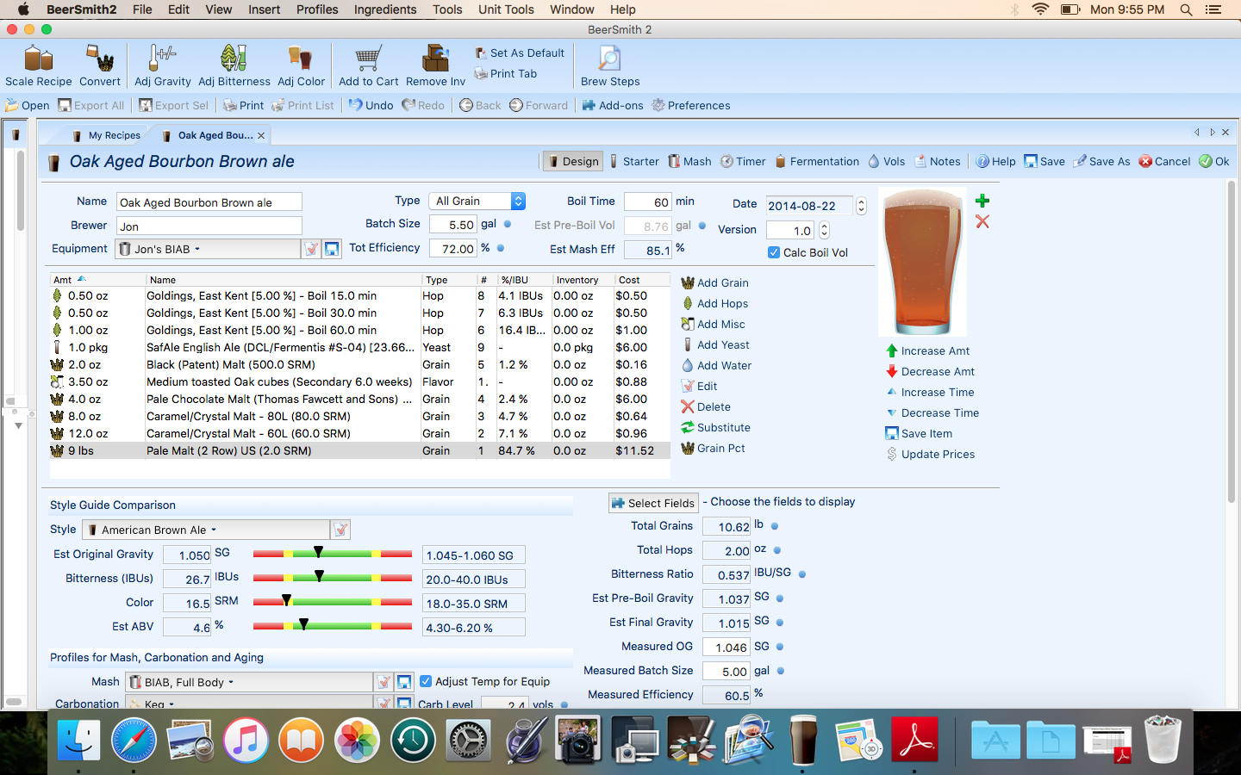Viewport: 1241px width, 775px height.
Task: Click Set As Default in toolbar
Action: 520,53
